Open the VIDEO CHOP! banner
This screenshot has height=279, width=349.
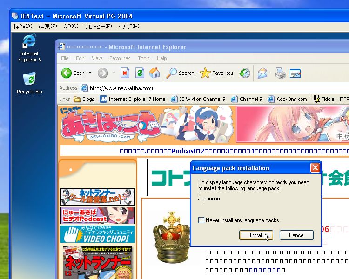[x=98, y=234]
